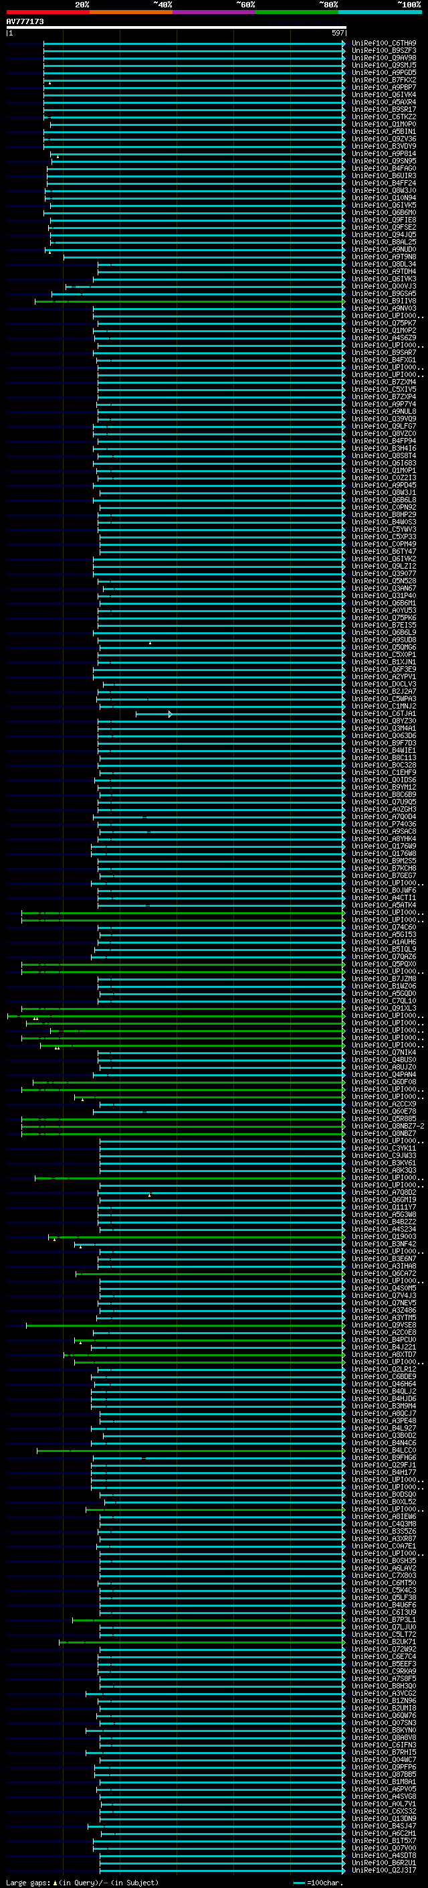This screenshot has width=428, height=1888.
Task: Open hit UniRef100_A9PGD5
Action: (x=383, y=72)
